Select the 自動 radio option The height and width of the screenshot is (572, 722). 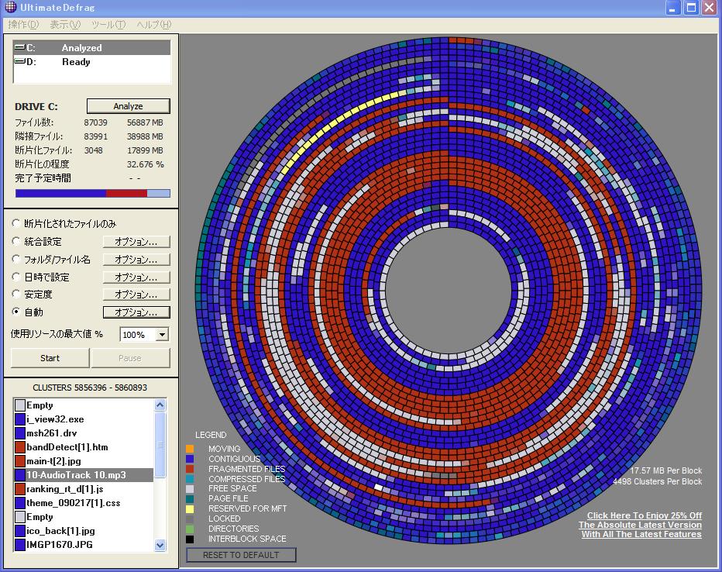(x=16, y=312)
